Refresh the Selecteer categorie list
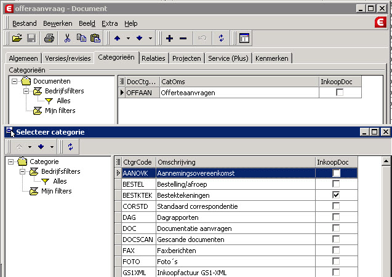Image resolution: width=392 pixels, height=277 pixels. click(71, 147)
